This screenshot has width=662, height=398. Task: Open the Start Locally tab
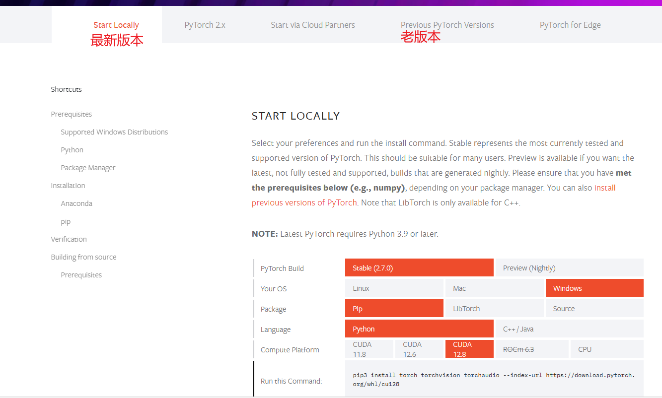[x=116, y=25]
